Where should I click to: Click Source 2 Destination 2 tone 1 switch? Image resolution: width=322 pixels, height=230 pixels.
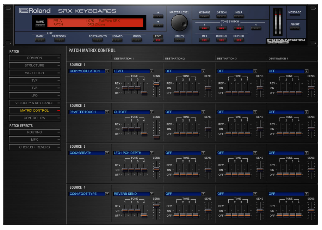(177, 134)
